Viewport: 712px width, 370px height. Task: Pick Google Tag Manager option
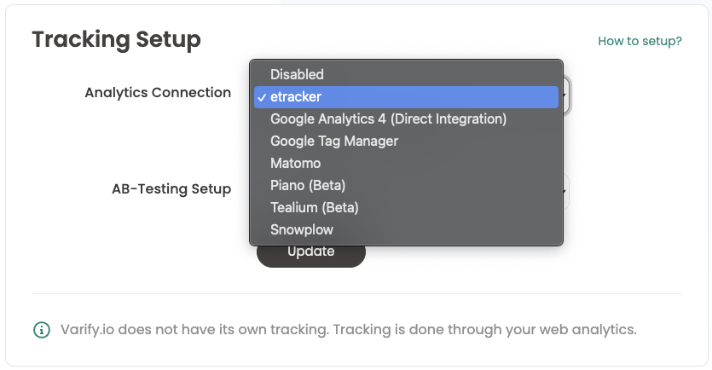[406, 142]
